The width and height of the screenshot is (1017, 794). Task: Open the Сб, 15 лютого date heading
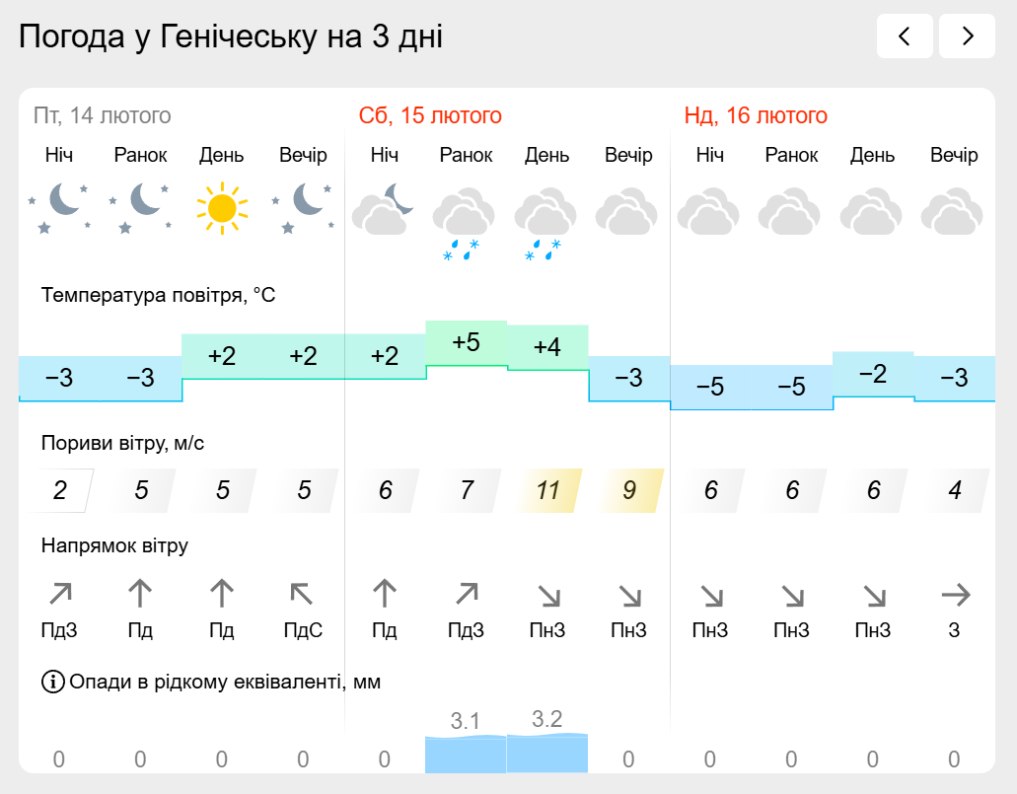pyautogui.click(x=430, y=115)
